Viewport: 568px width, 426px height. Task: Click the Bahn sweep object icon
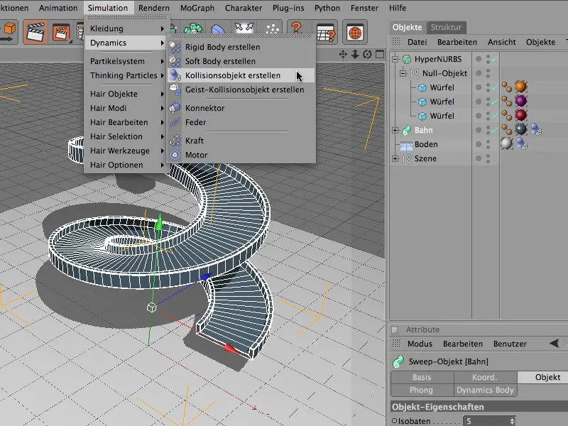(407, 130)
